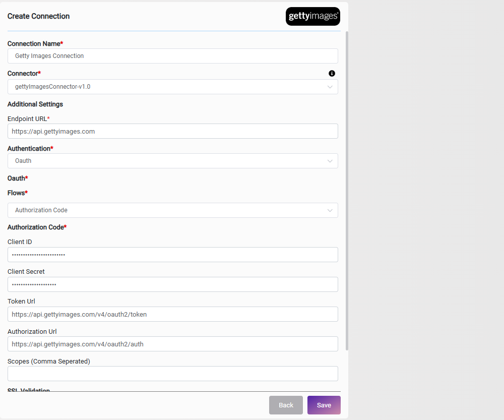Click the Connector info icon
Image resolution: width=504 pixels, height=420 pixels.
tap(332, 73)
